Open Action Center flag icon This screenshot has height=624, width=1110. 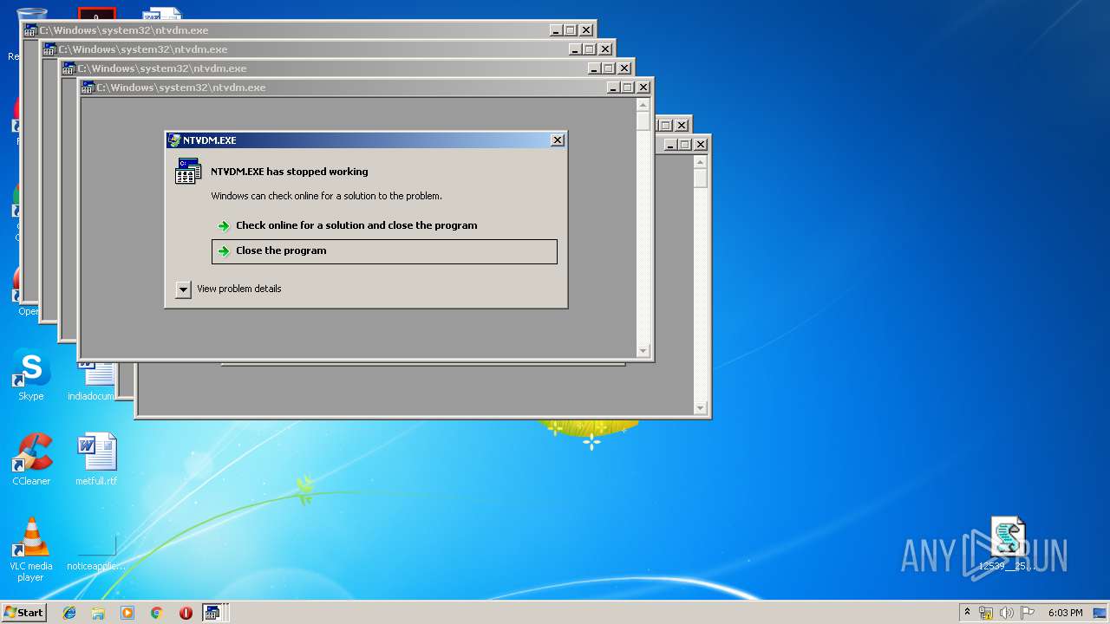tap(1028, 613)
